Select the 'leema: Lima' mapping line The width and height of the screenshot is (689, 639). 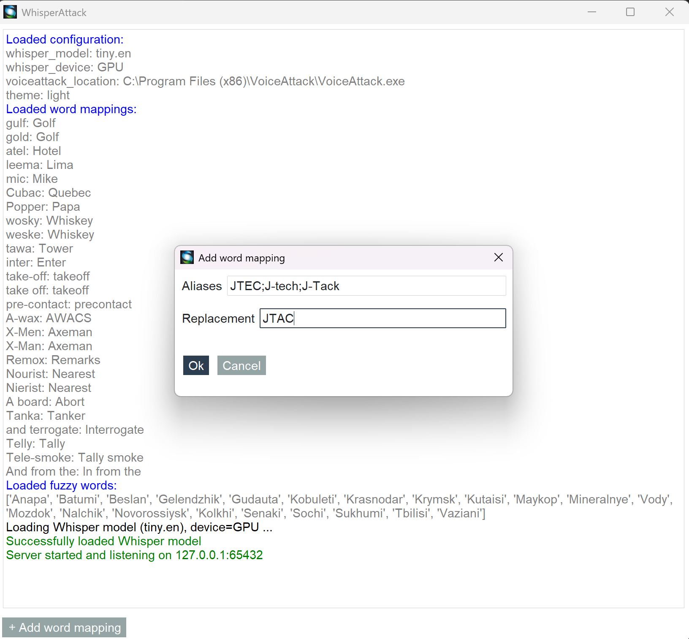(40, 165)
